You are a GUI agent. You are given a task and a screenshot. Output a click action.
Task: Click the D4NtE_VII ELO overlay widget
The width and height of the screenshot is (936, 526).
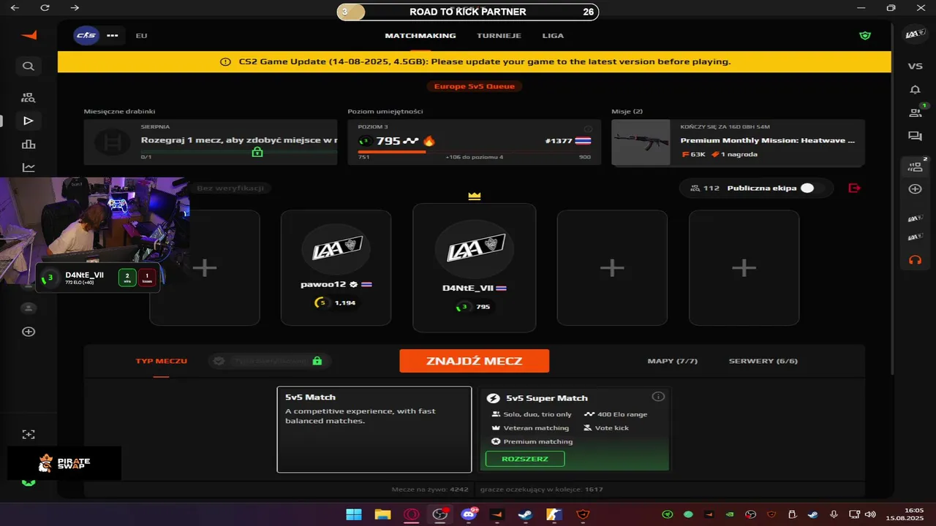98,278
